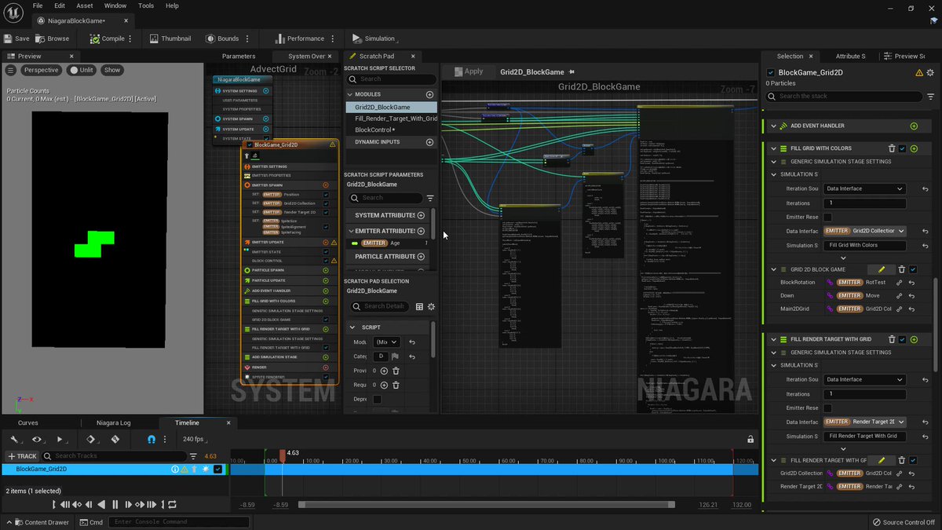Image resolution: width=942 pixels, height=530 pixels.
Task: Click the warning icon on the BlockGame_Grid2D track
Action: click(x=185, y=469)
